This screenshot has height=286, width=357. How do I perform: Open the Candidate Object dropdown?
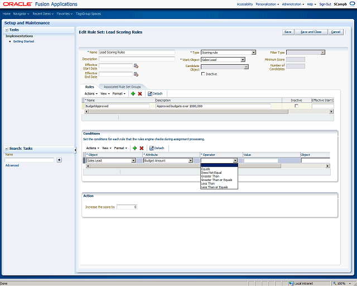click(x=246, y=67)
